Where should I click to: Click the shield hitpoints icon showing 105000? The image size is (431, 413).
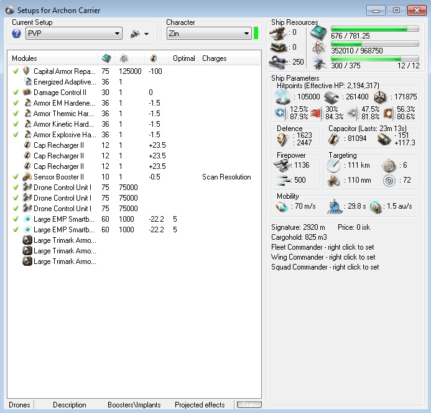tap(282, 97)
